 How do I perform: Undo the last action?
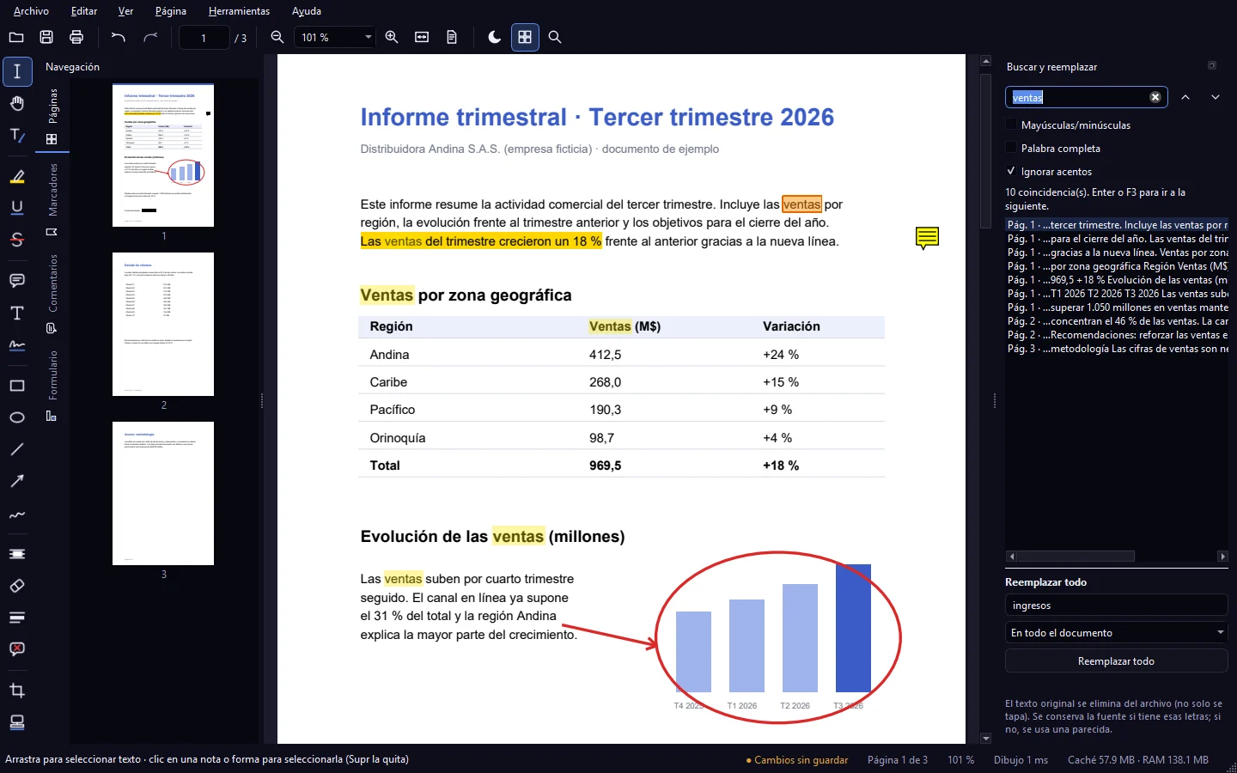[x=119, y=37]
